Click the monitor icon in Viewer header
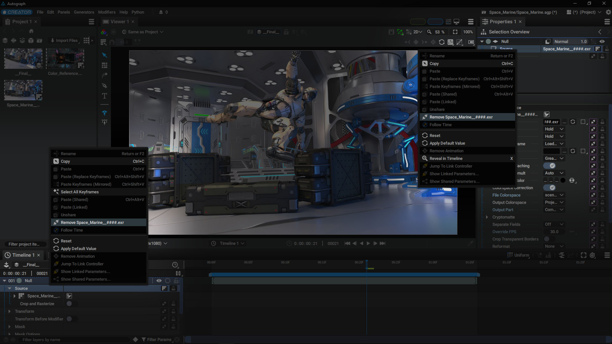612x344 pixels. point(456,22)
